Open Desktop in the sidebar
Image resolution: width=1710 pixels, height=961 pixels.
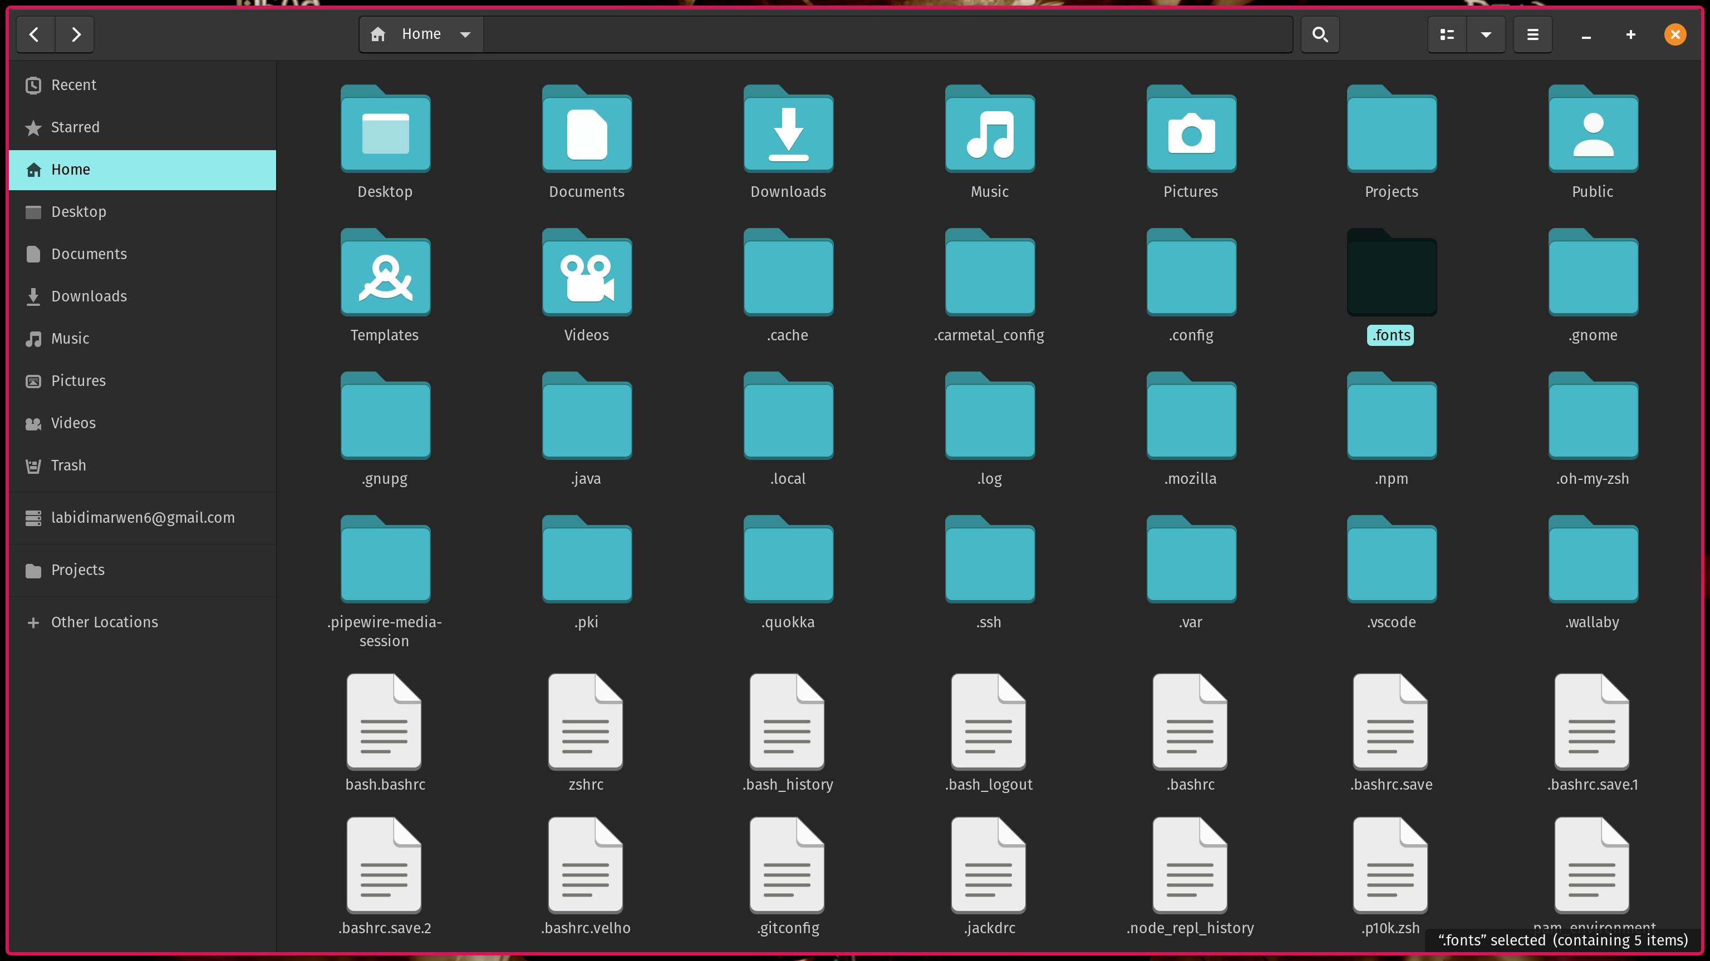coord(142,211)
